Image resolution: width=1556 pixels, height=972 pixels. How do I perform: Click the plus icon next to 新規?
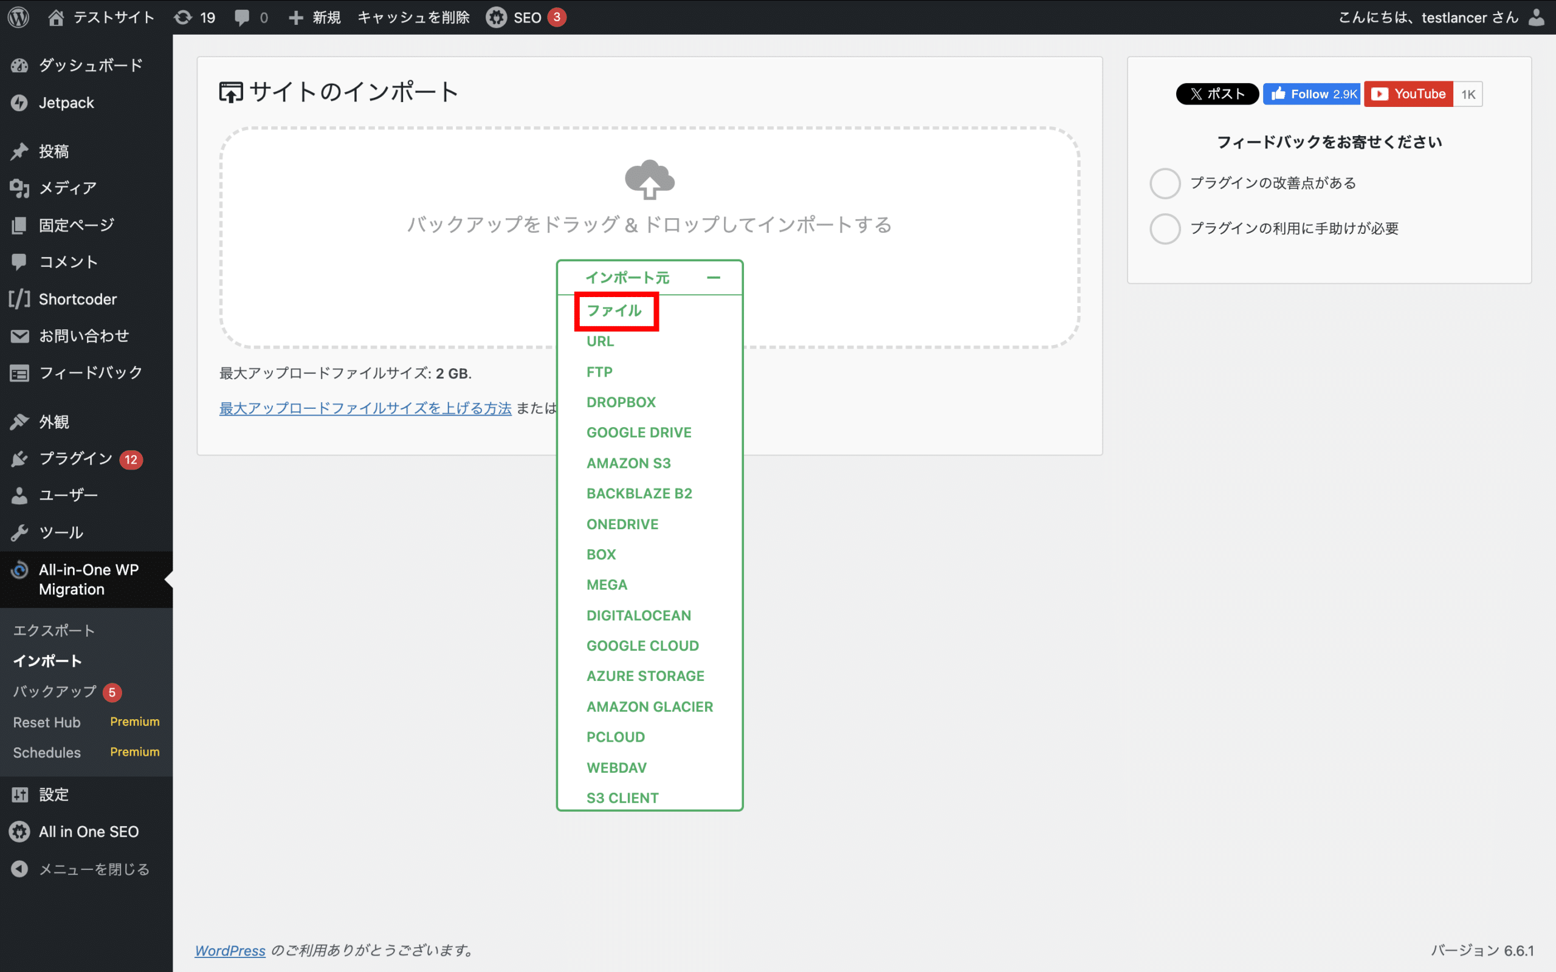[296, 18]
